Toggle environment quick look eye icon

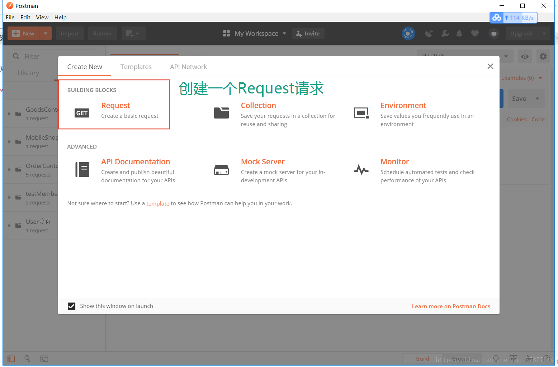point(525,56)
